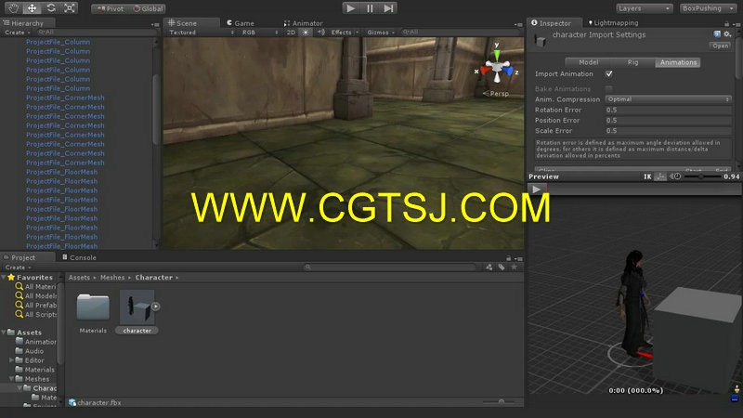The width and height of the screenshot is (743, 418).
Task: Select the Scale tool
Action: point(70,8)
